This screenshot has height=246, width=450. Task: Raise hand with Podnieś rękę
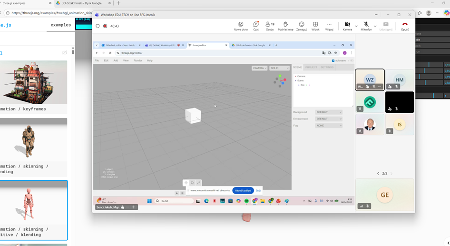285,26
